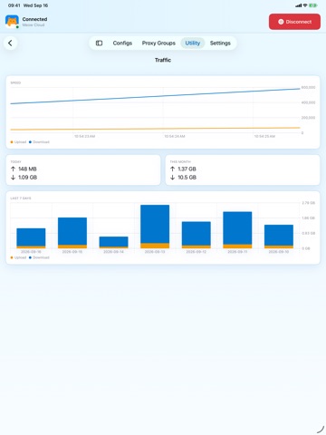This screenshot has height=435, width=326.
Task: Tap the This Month card heading
Action: (180, 162)
